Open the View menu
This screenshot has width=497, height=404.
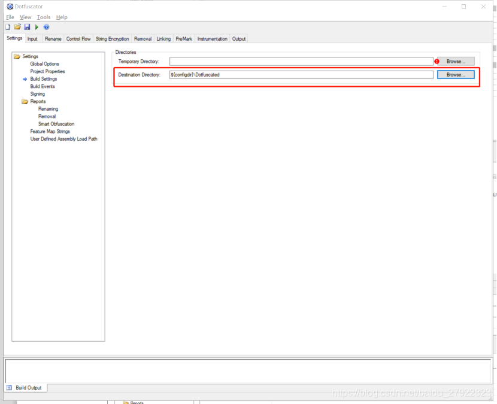pyautogui.click(x=25, y=17)
